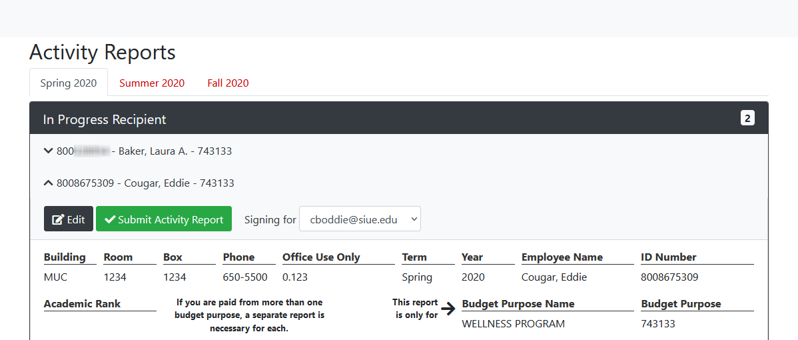798x340 pixels.
Task: Go to the Fall 2020 tab
Action: click(x=228, y=83)
